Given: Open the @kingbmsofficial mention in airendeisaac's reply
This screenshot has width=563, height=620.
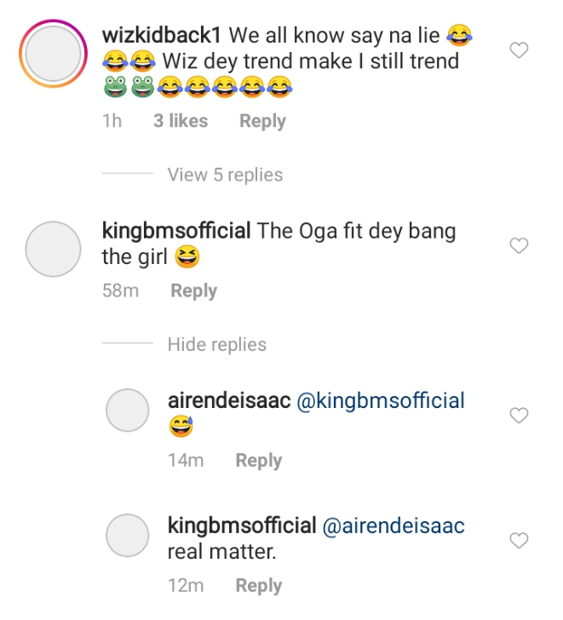Looking at the screenshot, I should pyautogui.click(x=380, y=400).
